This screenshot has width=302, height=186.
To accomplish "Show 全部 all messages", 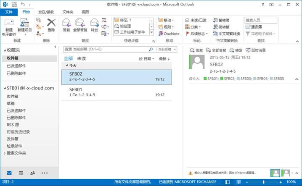I will [x=68, y=58].
